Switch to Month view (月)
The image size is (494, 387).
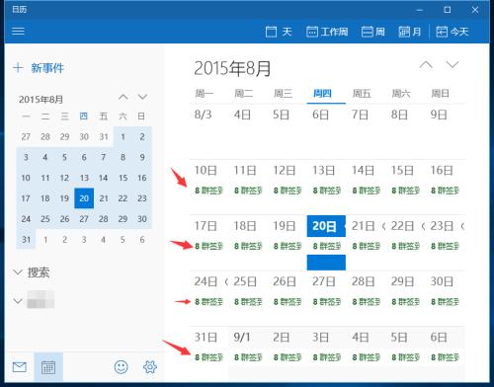click(x=410, y=32)
